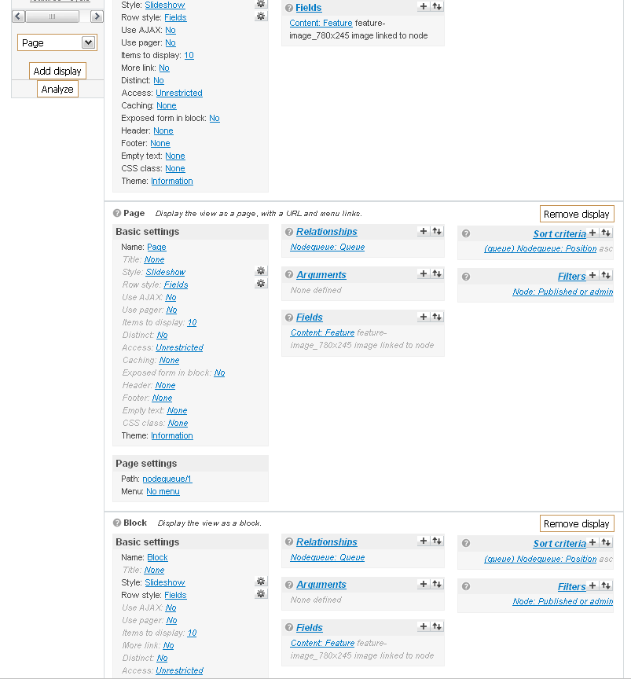
Task: Edit the nodequeue/1 path setting
Action: point(167,479)
